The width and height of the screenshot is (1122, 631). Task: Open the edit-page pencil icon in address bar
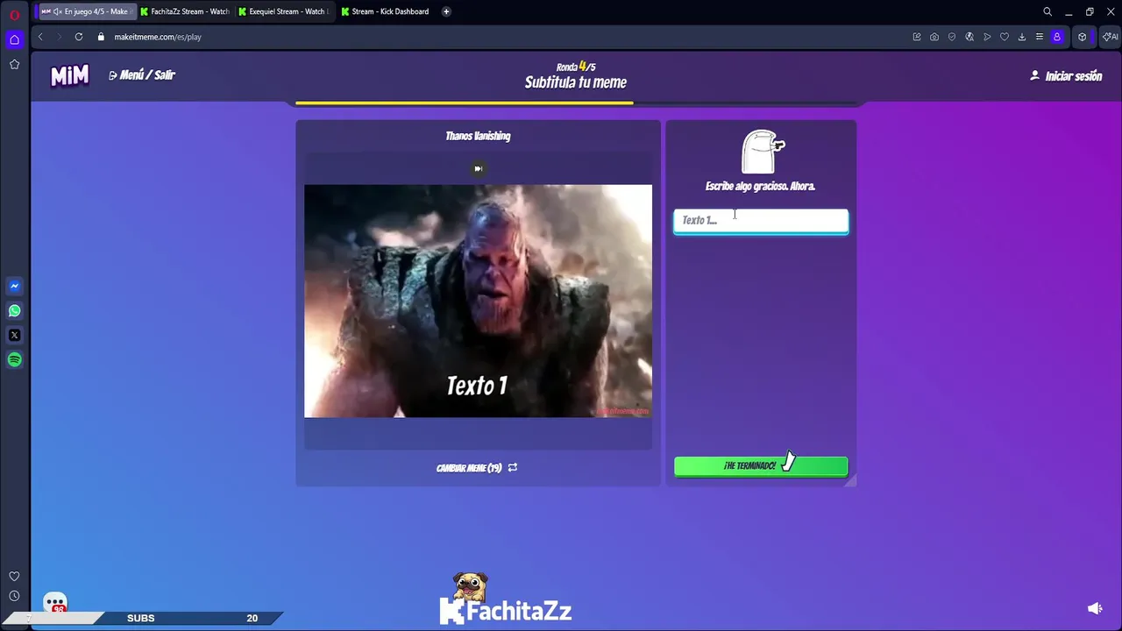click(x=917, y=37)
